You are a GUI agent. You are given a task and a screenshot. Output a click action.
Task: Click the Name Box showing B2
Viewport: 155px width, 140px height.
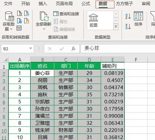[15, 49]
